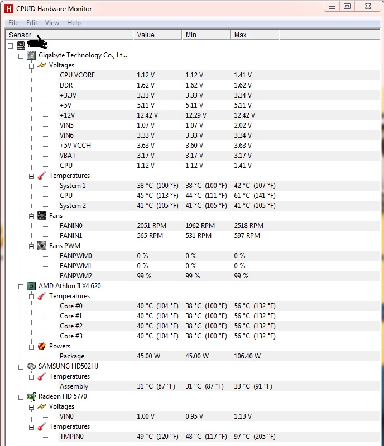Collapse the SAMSUNG HD502HJ node
384x446 pixels.
tap(21, 367)
